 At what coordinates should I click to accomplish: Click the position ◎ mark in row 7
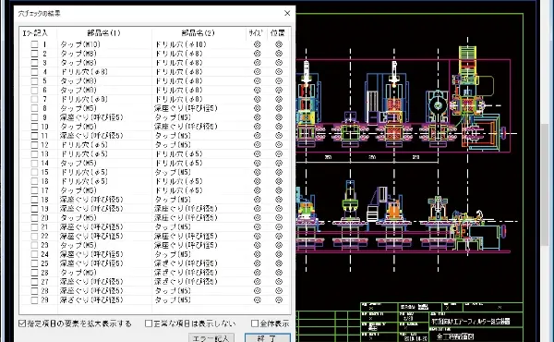point(279,99)
